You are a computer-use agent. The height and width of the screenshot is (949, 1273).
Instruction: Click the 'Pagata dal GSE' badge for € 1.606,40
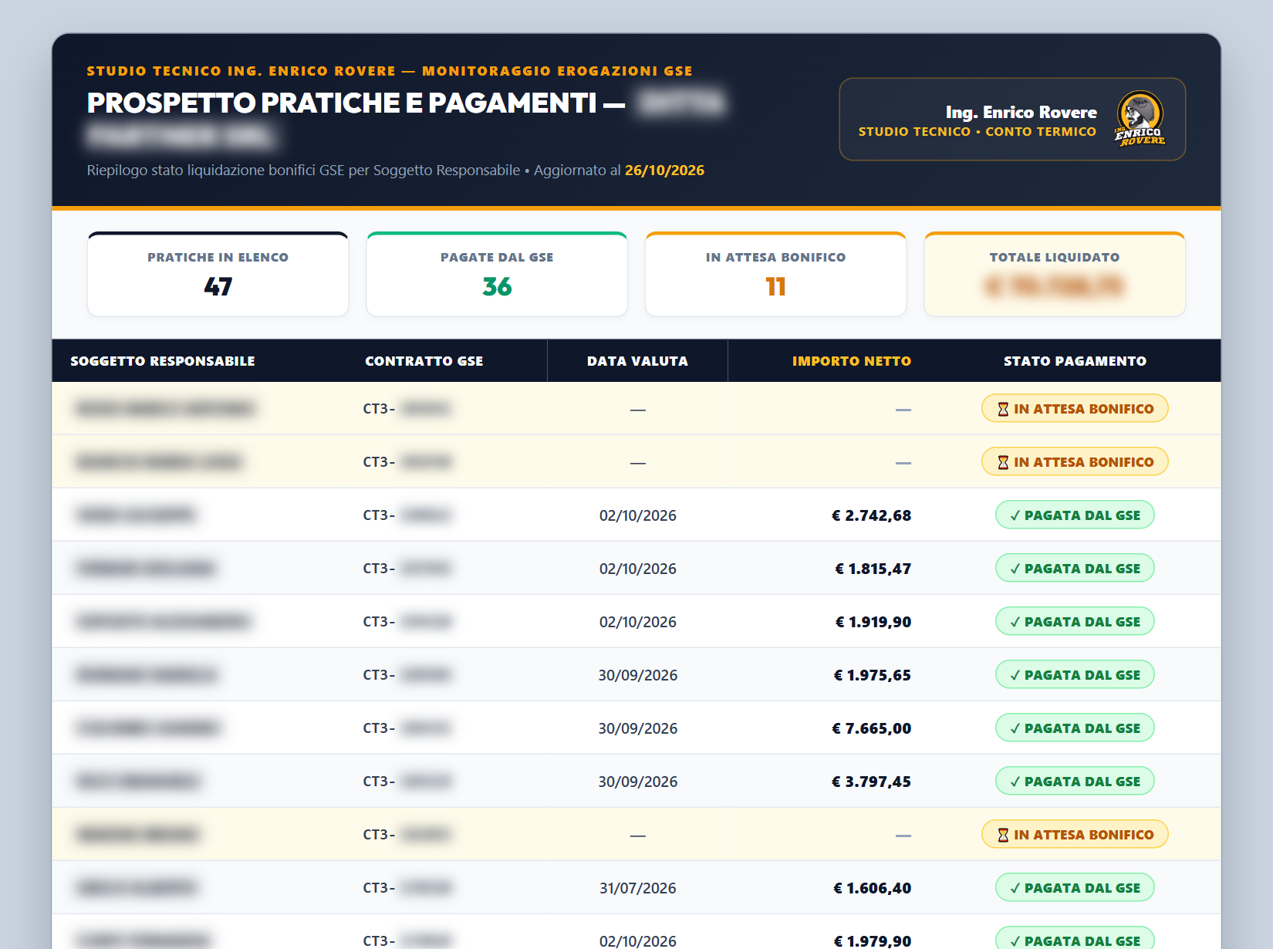coord(1075,888)
